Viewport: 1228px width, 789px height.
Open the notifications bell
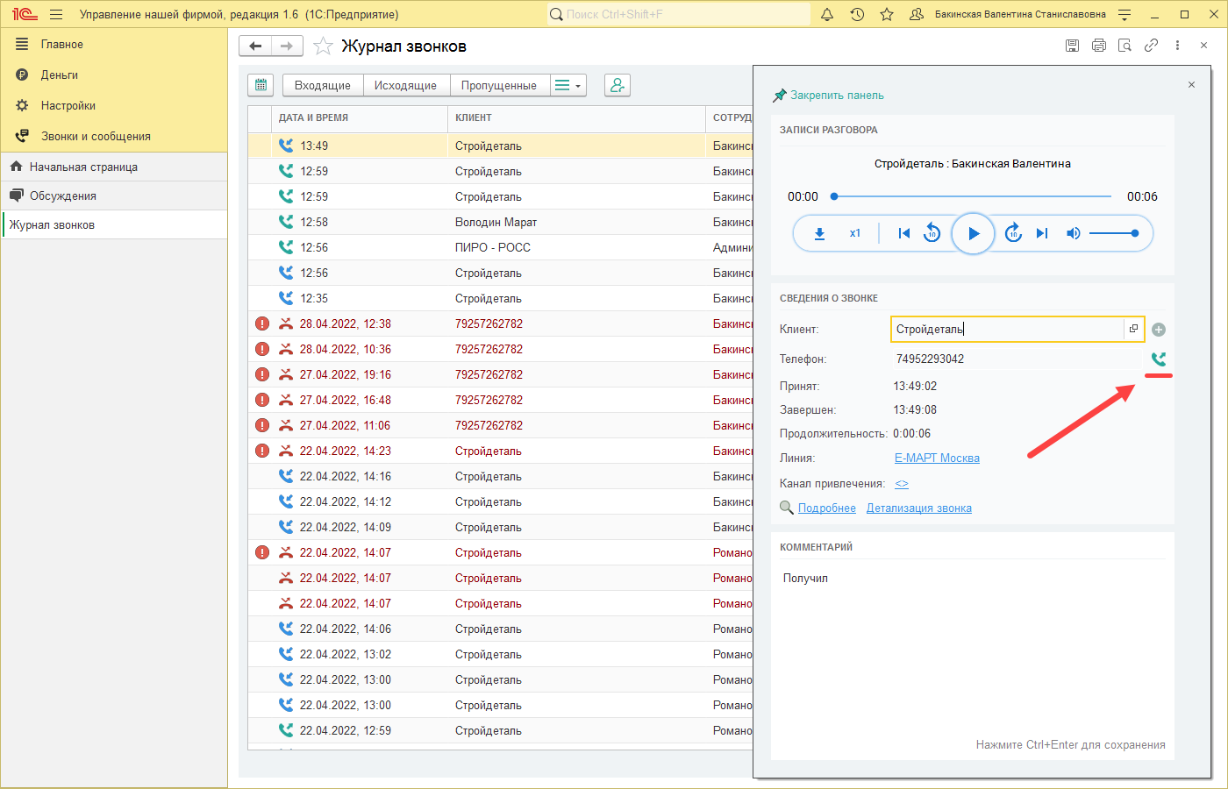[x=827, y=15]
